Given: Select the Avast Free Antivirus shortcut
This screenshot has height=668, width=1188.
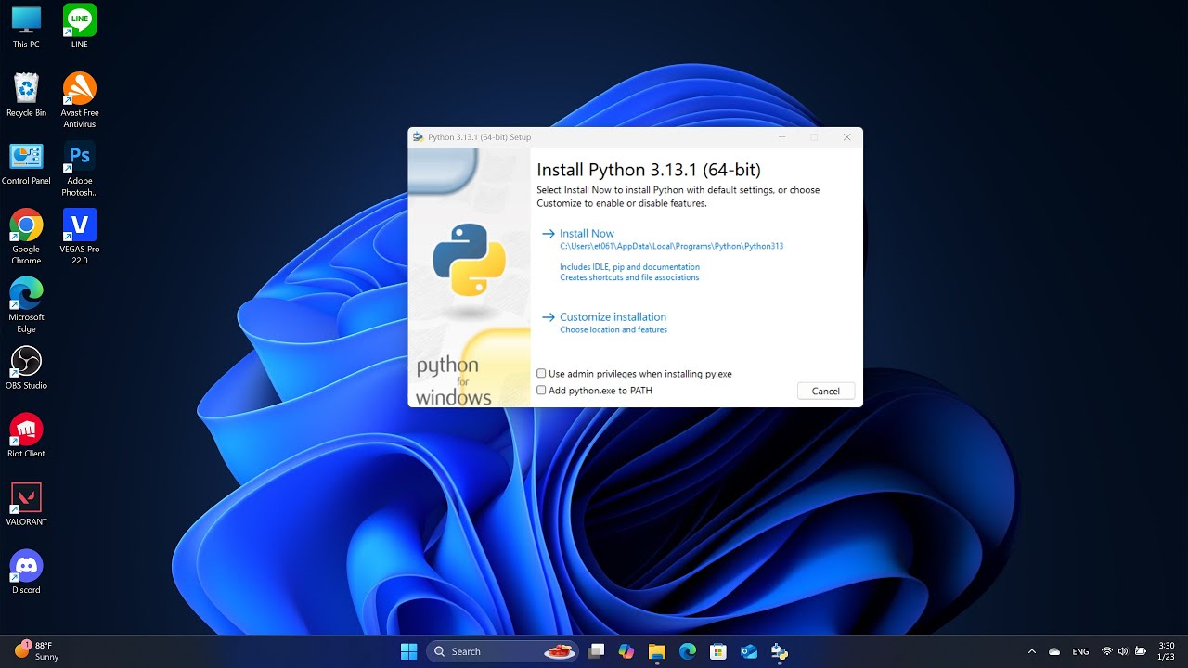Looking at the screenshot, I should click(x=80, y=100).
